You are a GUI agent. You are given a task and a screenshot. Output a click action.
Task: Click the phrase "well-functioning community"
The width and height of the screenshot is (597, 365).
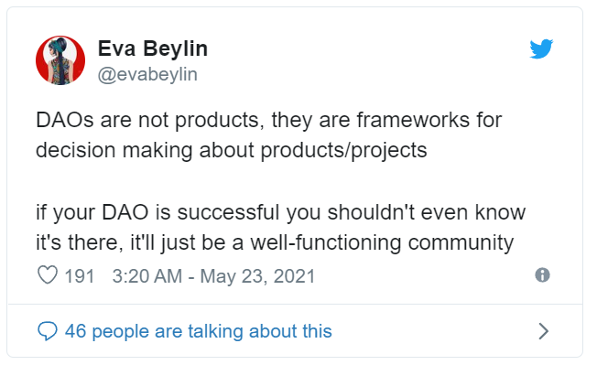[x=382, y=243]
